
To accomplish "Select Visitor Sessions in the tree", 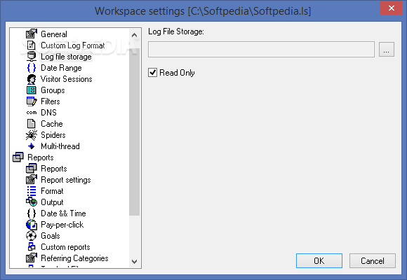I will point(67,79).
